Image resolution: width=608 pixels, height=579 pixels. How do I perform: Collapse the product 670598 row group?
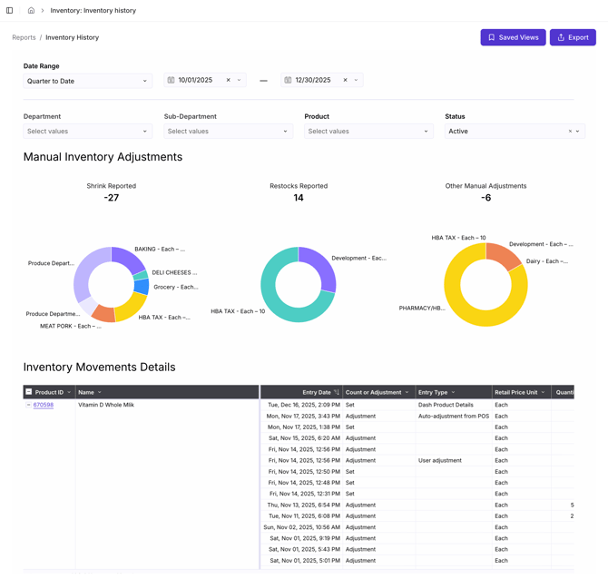[x=28, y=406]
